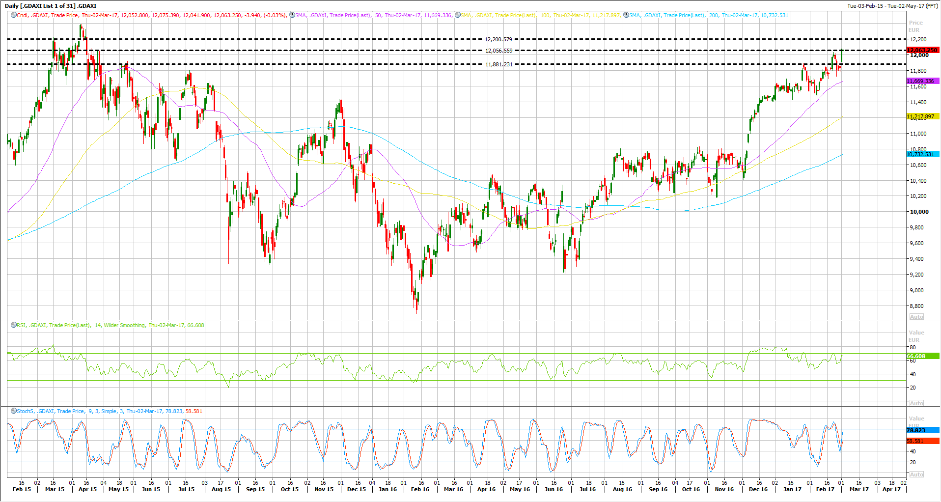
Task: Click the 'Aug 15' label on time axis
Action: [x=221, y=489]
